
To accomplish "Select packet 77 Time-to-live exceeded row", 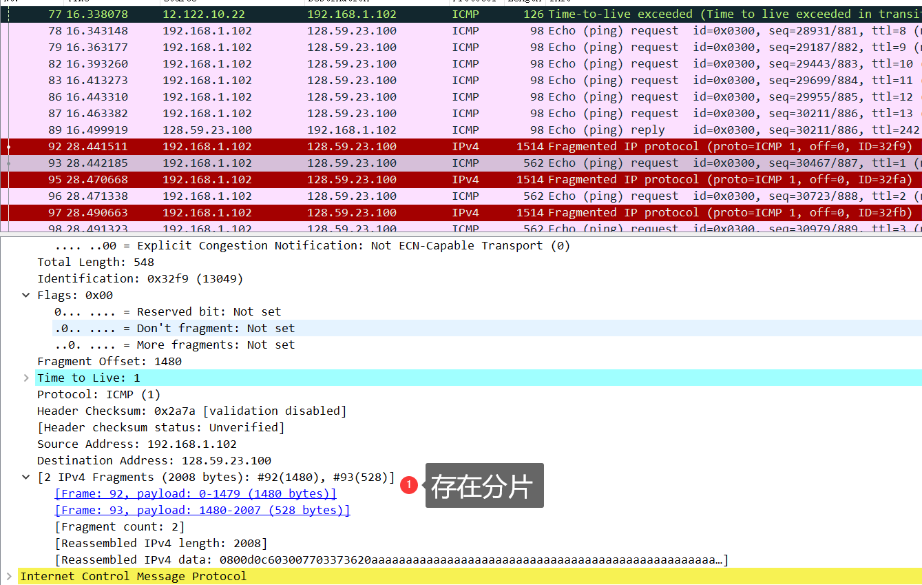I will pyautogui.click(x=461, y=14).
